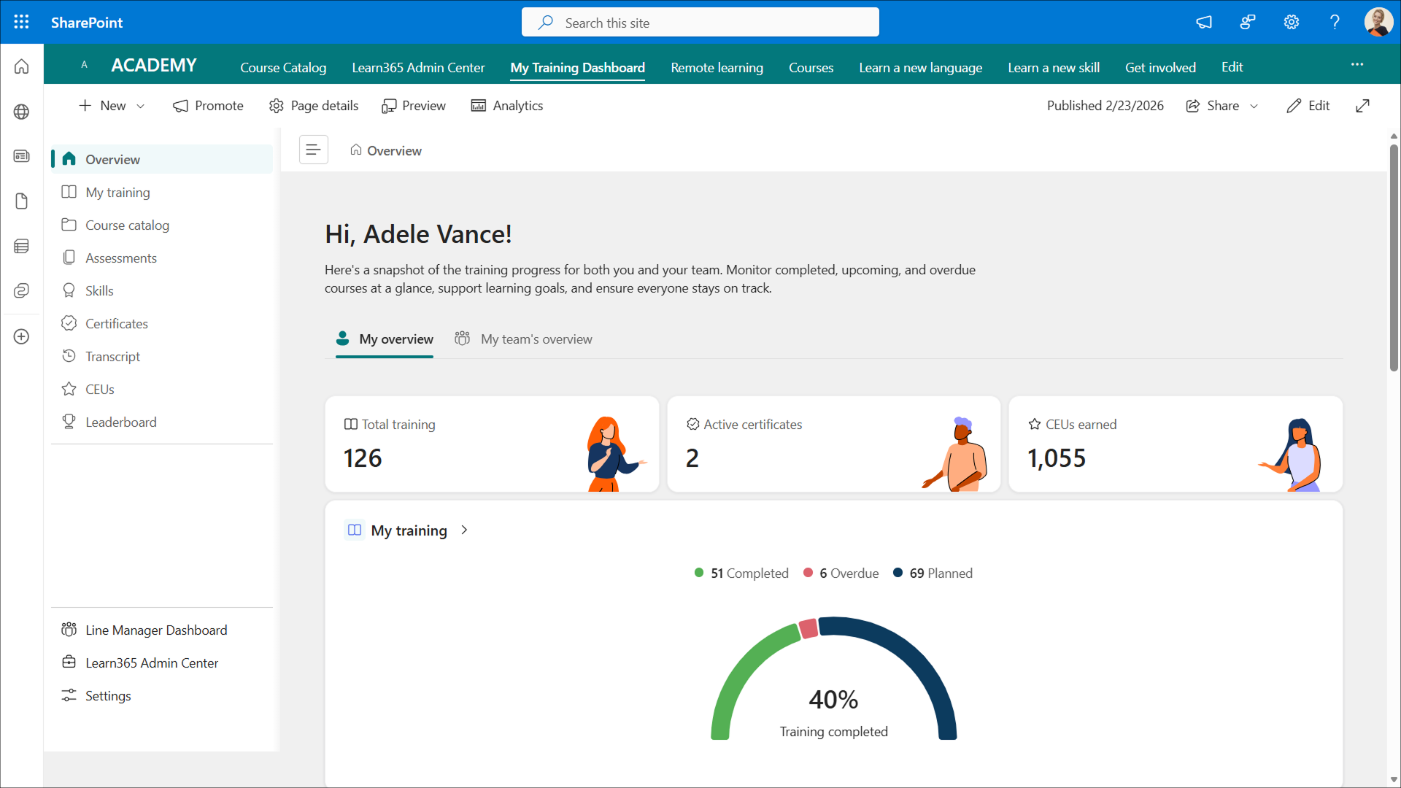Open the more options ellipsis in site navigation

1357,65
